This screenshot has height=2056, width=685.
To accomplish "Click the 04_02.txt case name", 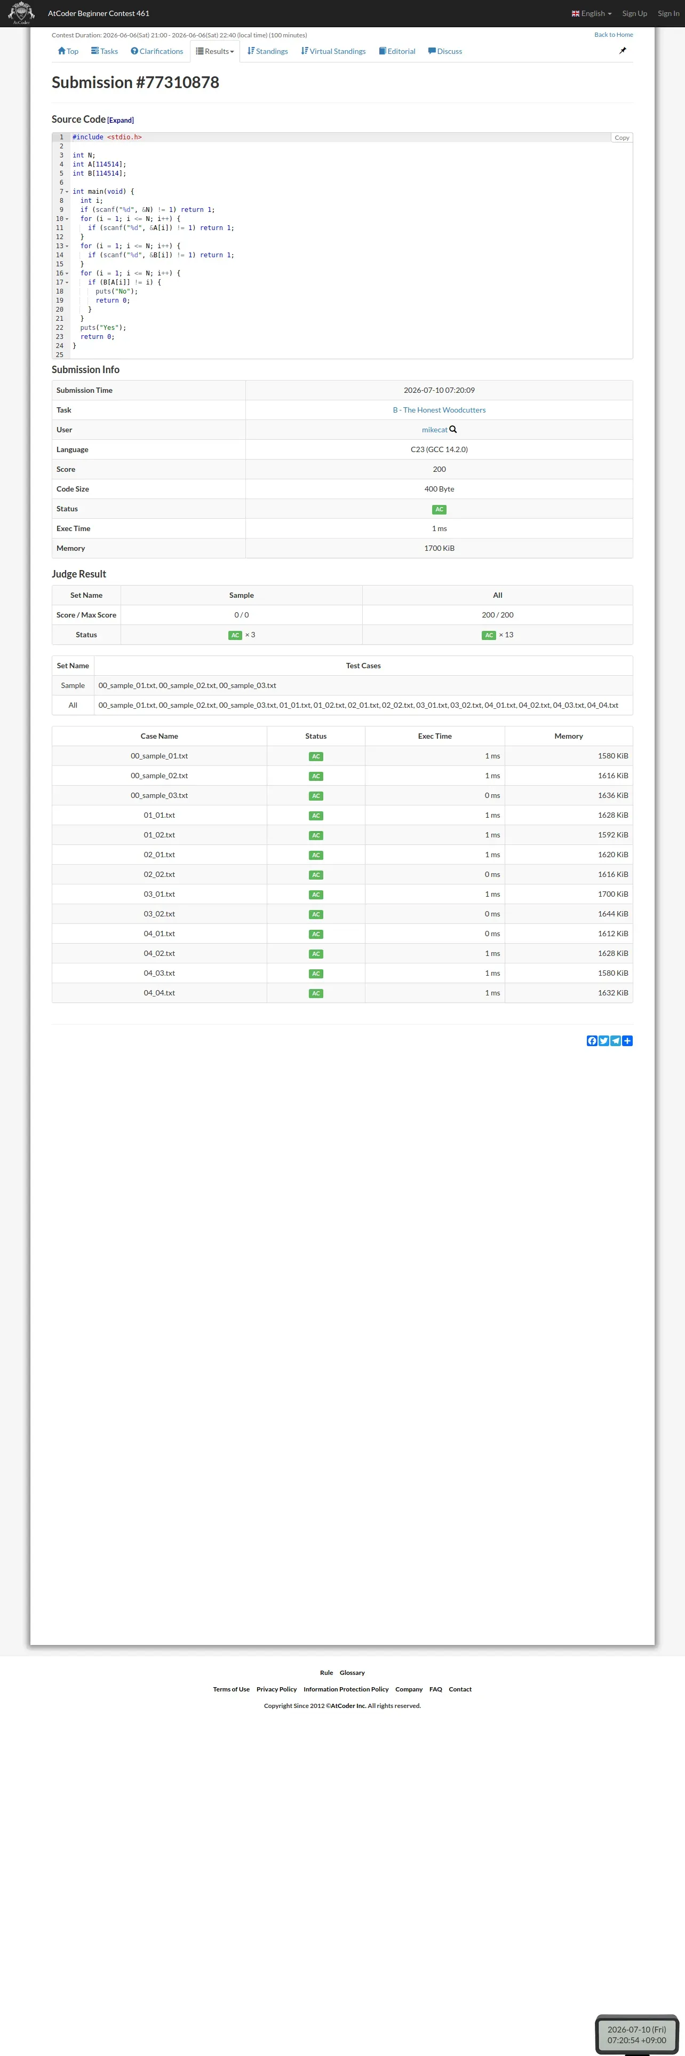I will (x=160, y=954).
